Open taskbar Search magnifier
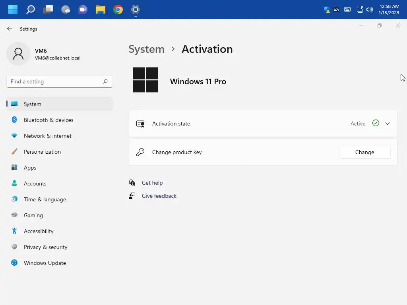The height and width of the screenshot is (305, 407). pos(30,10)
